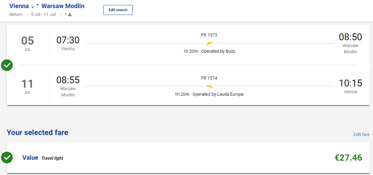Click the 07:30 Vienna departure time
Screen dimensions: 373x175
68,40
